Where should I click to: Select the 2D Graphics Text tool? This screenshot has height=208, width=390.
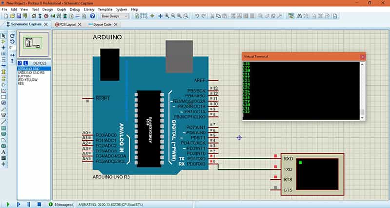point(3,152)
